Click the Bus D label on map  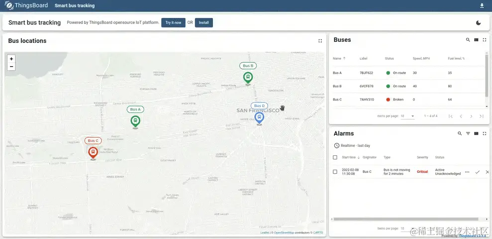[259, 106]
